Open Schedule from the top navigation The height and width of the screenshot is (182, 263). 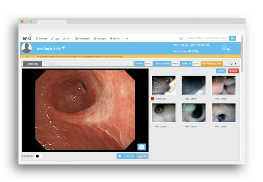point(41,39)
